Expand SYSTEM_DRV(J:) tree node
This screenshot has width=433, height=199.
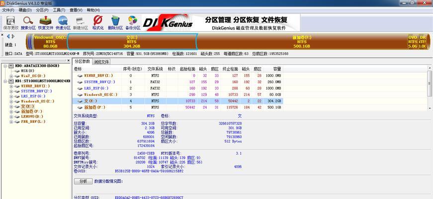tap(11, 91)
